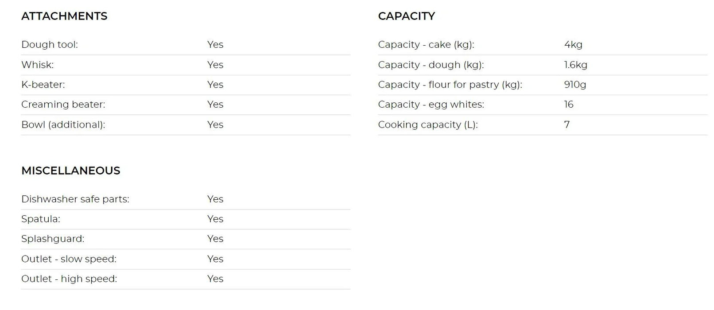
Task: Click the CAPACITY section heading
Action: (x=406, y=16)
